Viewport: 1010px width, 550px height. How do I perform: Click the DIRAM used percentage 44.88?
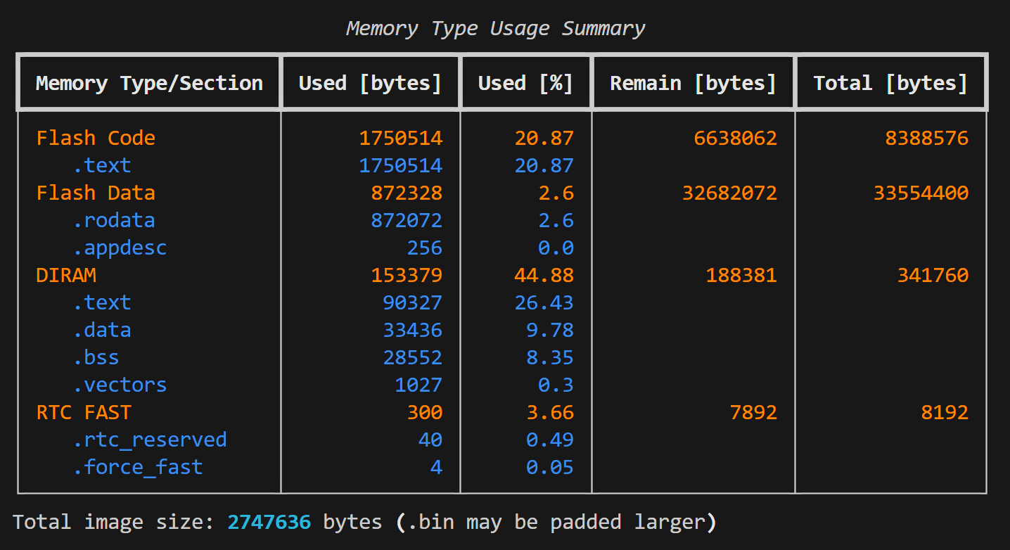[x=544, y=275]
